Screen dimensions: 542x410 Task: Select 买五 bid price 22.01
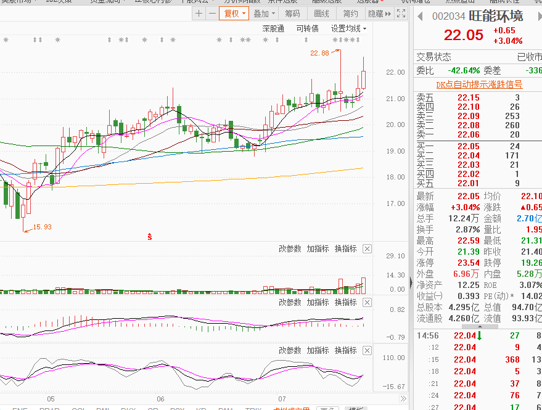coord(469,183)
